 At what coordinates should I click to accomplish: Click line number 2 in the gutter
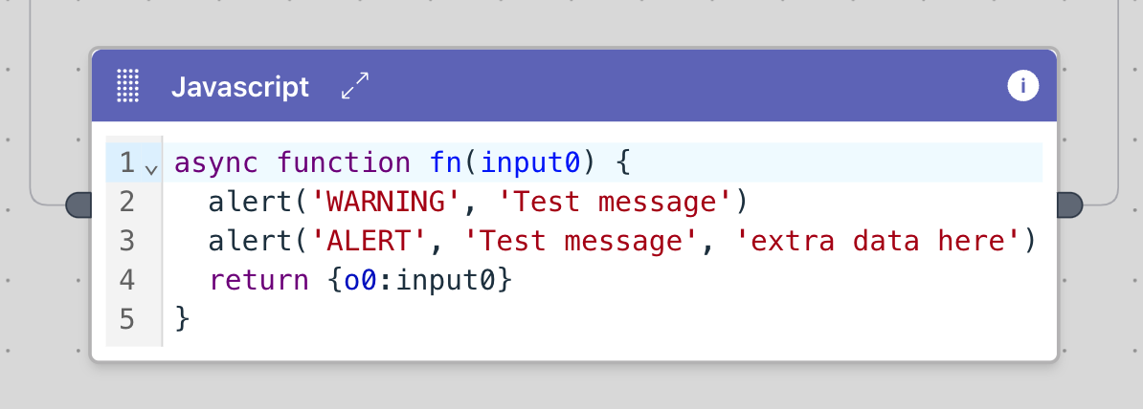126,203
